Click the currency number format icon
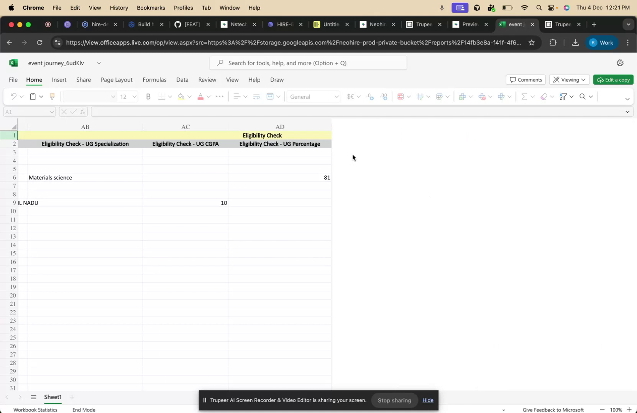This screenshot has width=637, height=413. pos(351,97)
